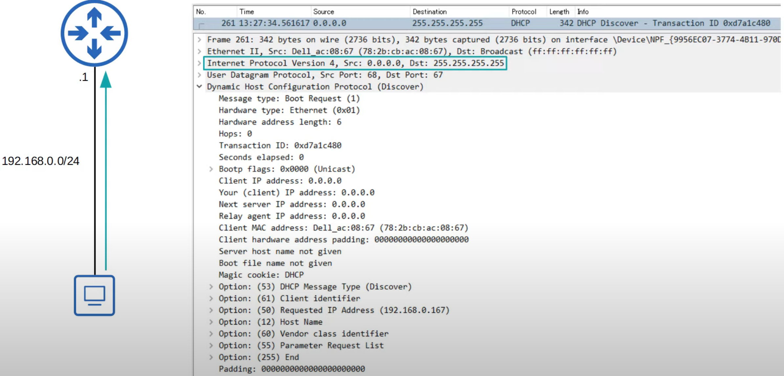The width and height of the screenshot is (784, 376).
Task: Sort packets by the Time column header
Action: 247,12
